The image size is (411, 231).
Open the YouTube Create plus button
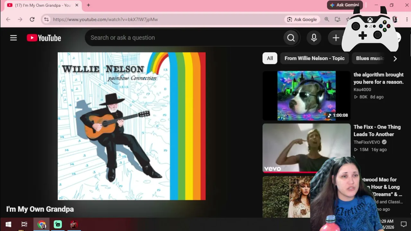[x=336, y=38]
